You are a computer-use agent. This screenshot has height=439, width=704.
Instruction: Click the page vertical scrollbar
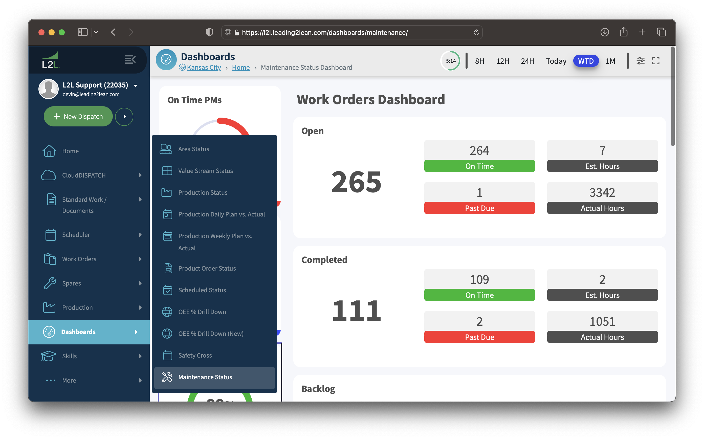pyautogui.click(x=673, y=97)
